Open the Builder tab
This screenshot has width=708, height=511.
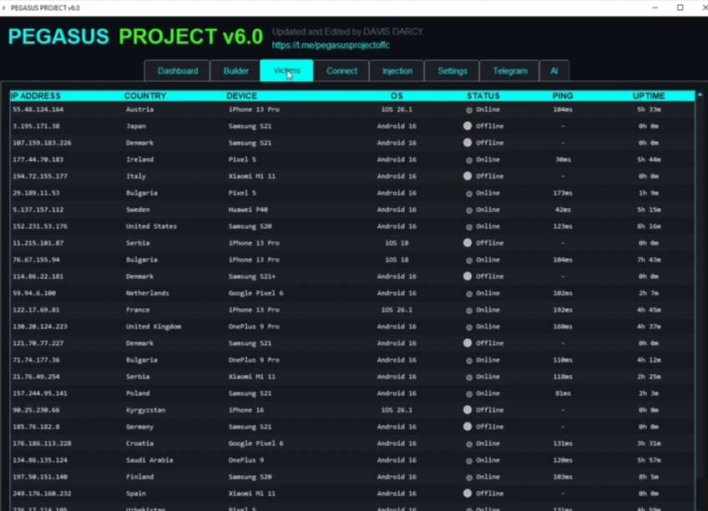[x=235, y=71]
